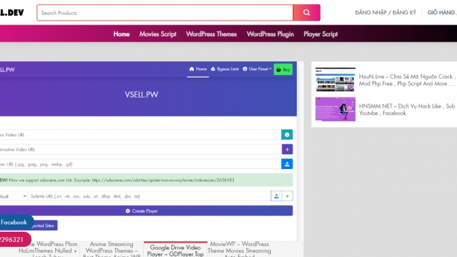Click upload icon beside poster URL field

286,164
